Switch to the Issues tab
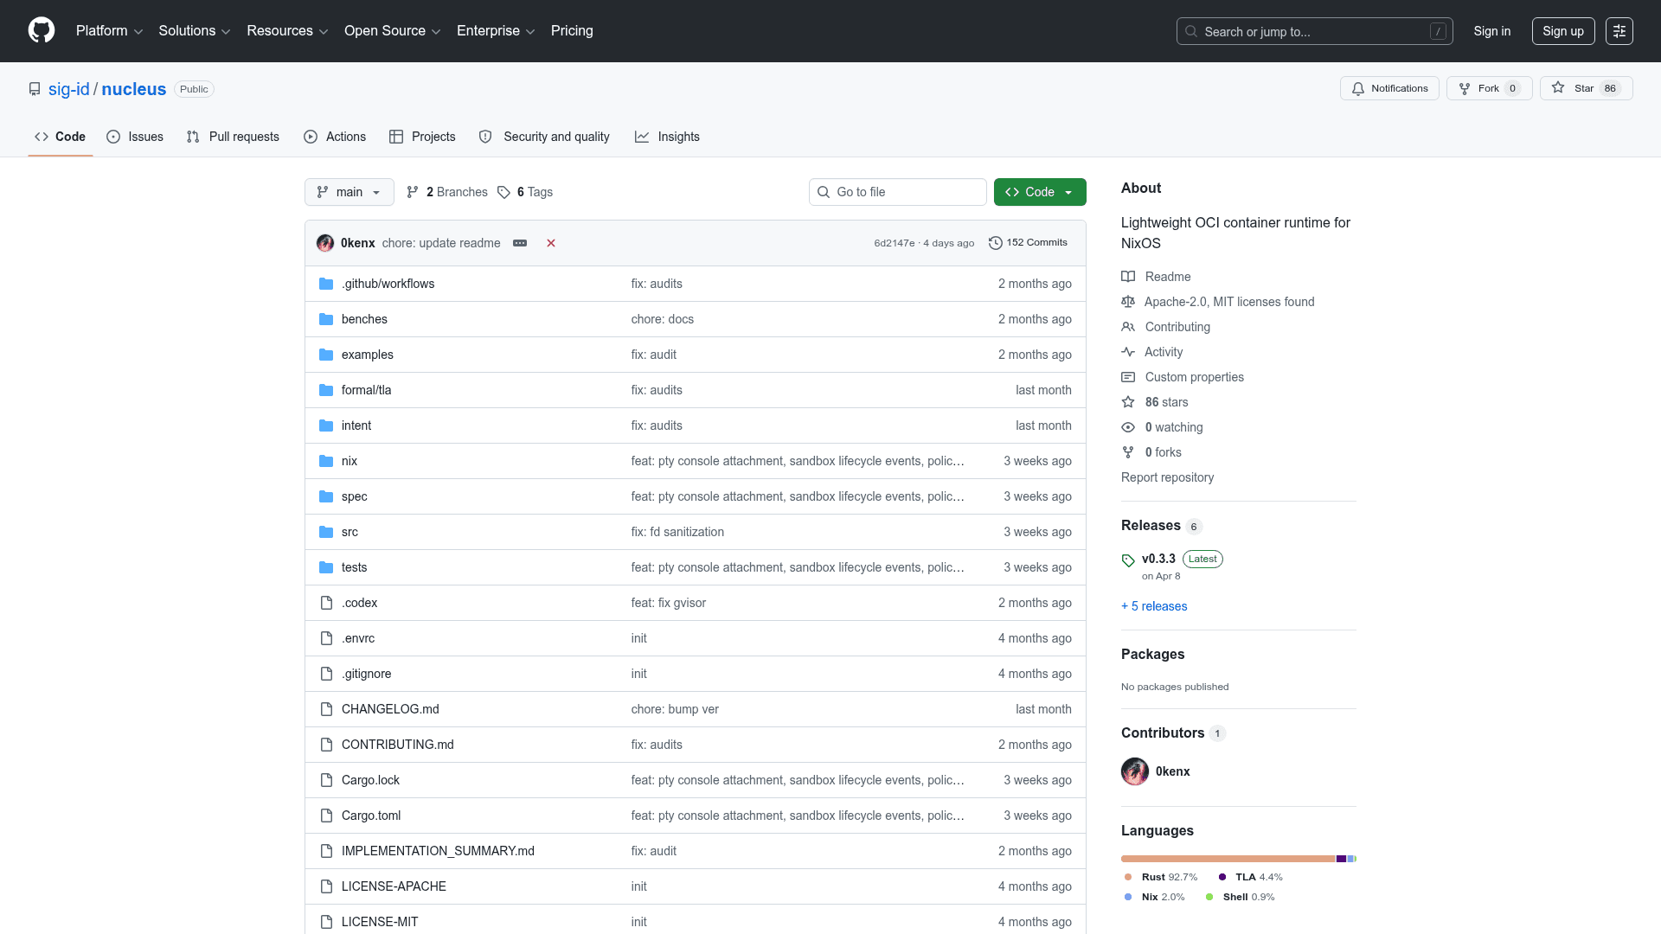1661x934 pixels. tap(135, 137)
